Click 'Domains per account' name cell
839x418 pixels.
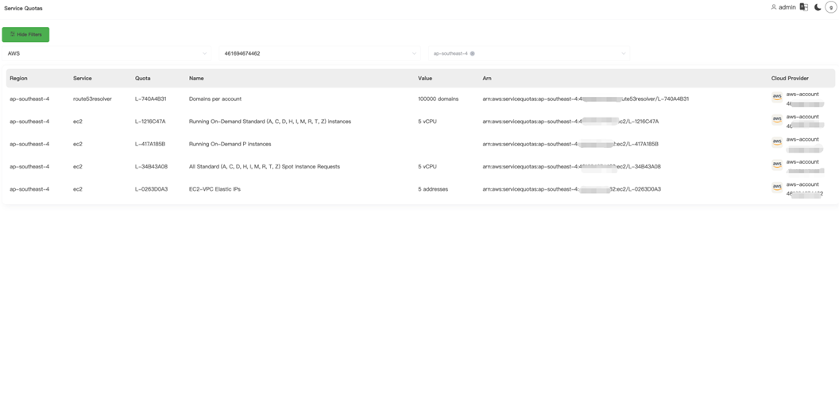pyautogui.click(x=215, y=99)
